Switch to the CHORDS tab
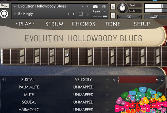Screen dimensions: 167x113 pos(83,24)
